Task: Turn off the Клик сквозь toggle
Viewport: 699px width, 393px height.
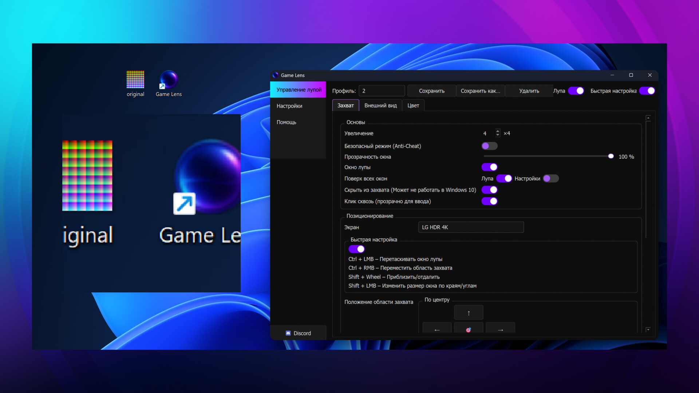Action: coord(489,201)
